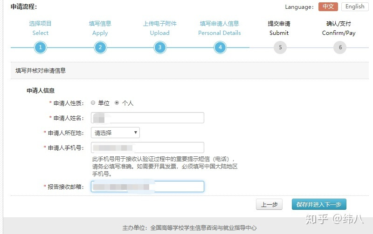This screenshot has height=234, width=373.
Task: Go to the 上传电子附件 Upload step label
Action: pyautogui.click(x=160, y=28)
